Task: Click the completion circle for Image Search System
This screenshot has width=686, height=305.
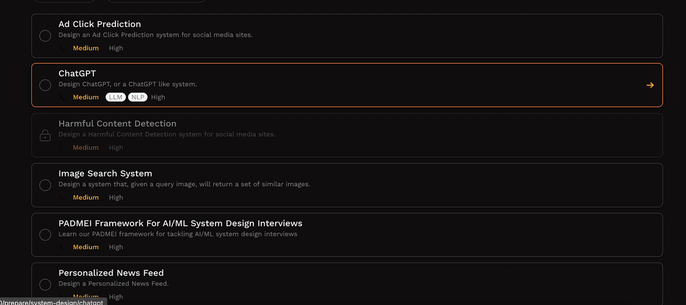Action: click(45, 185)
